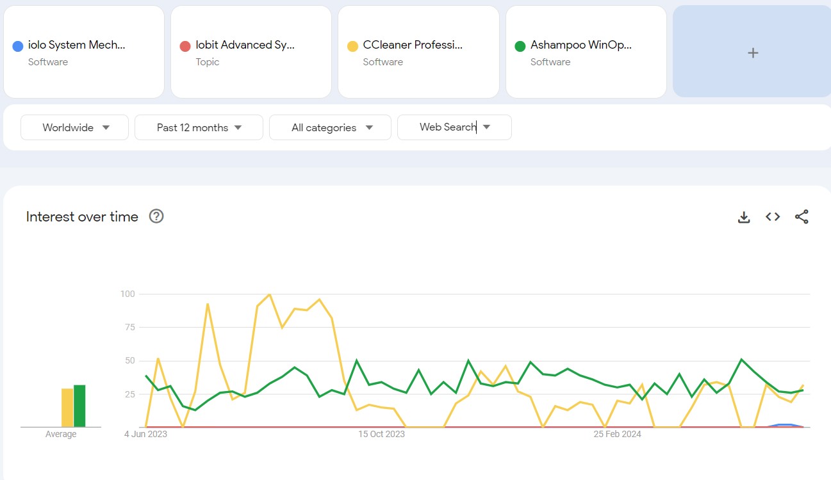Open help for Interest over time

pos(156,216)
